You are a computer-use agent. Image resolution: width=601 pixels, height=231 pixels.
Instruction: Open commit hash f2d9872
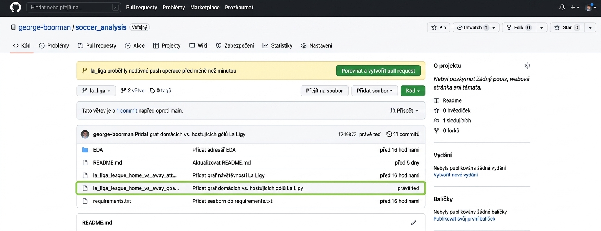347,134
